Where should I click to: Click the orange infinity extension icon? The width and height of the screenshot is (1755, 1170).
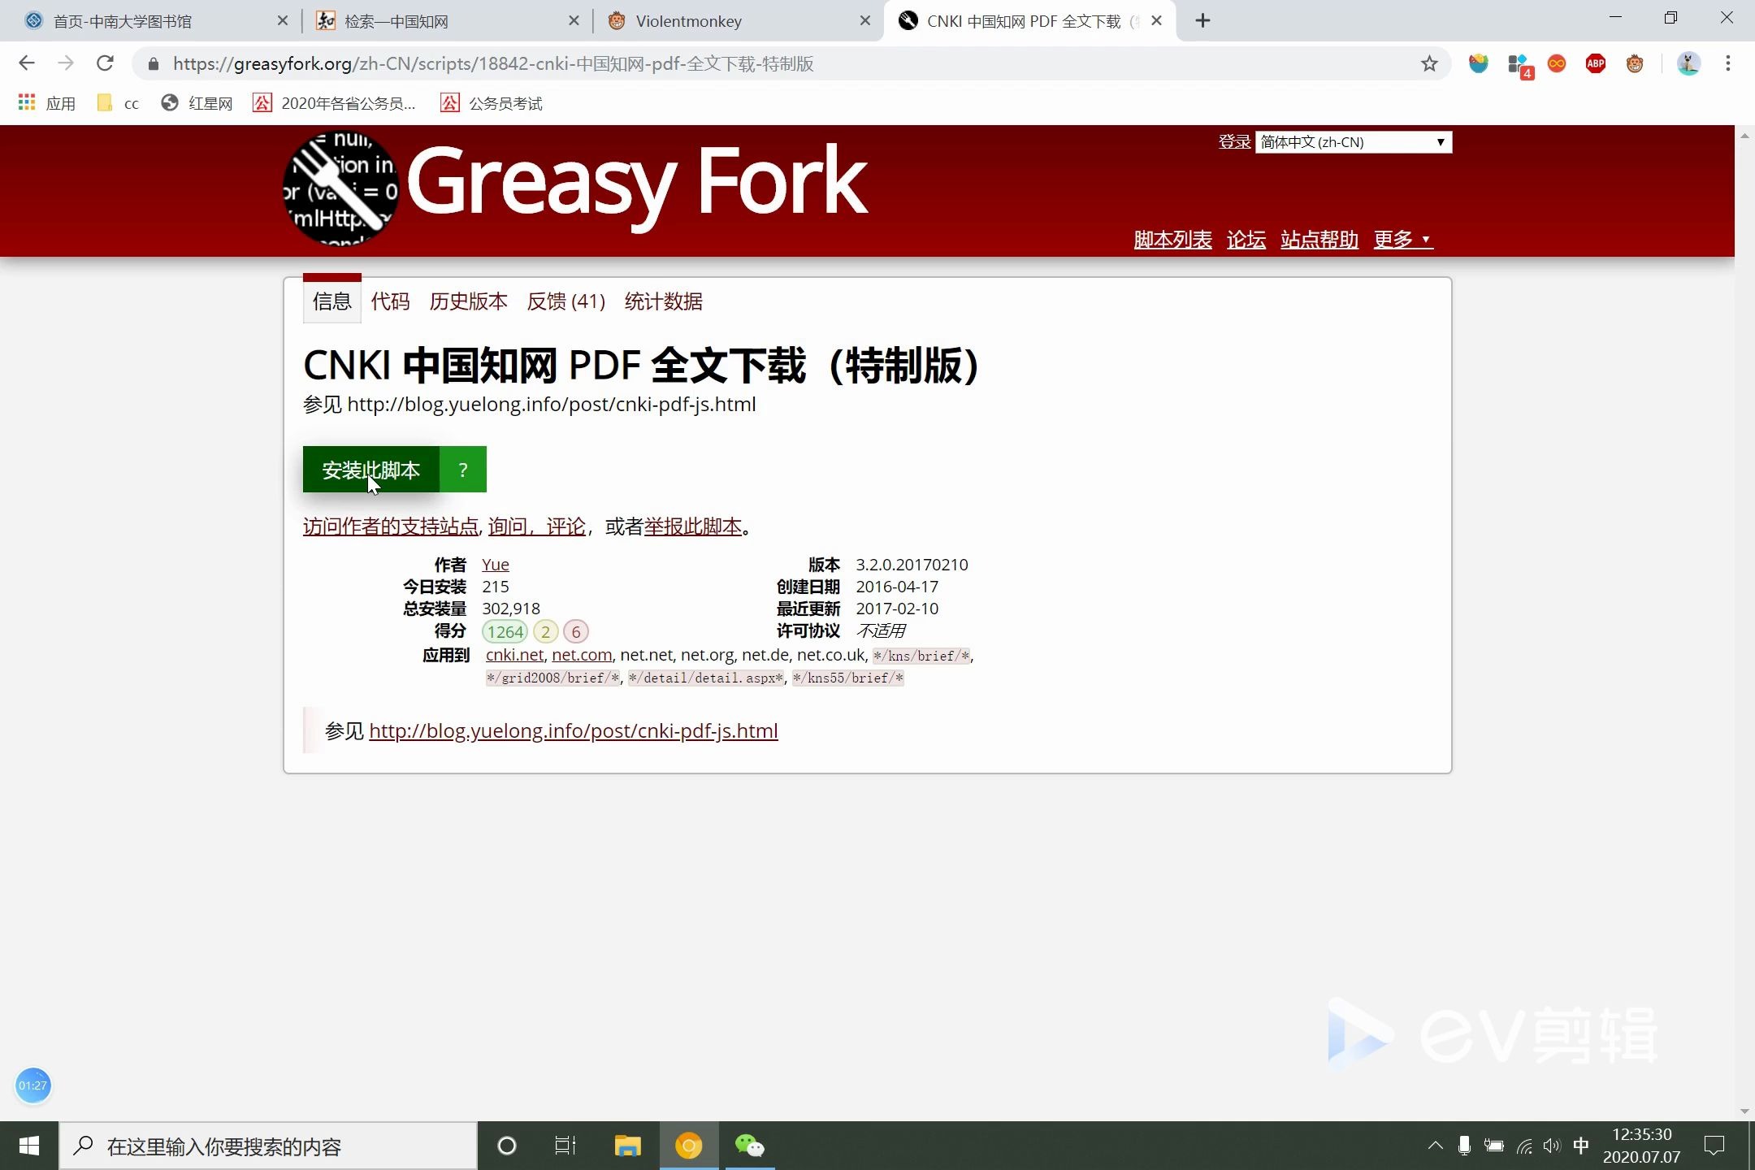click(1557, 63)
